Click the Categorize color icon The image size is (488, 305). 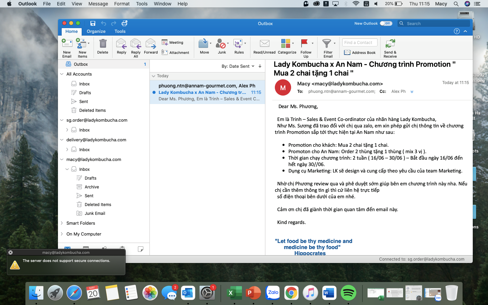click(x=286, y=43)
